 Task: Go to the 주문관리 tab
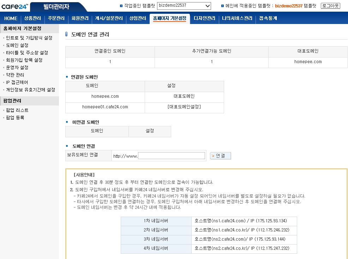coord(56,18)
